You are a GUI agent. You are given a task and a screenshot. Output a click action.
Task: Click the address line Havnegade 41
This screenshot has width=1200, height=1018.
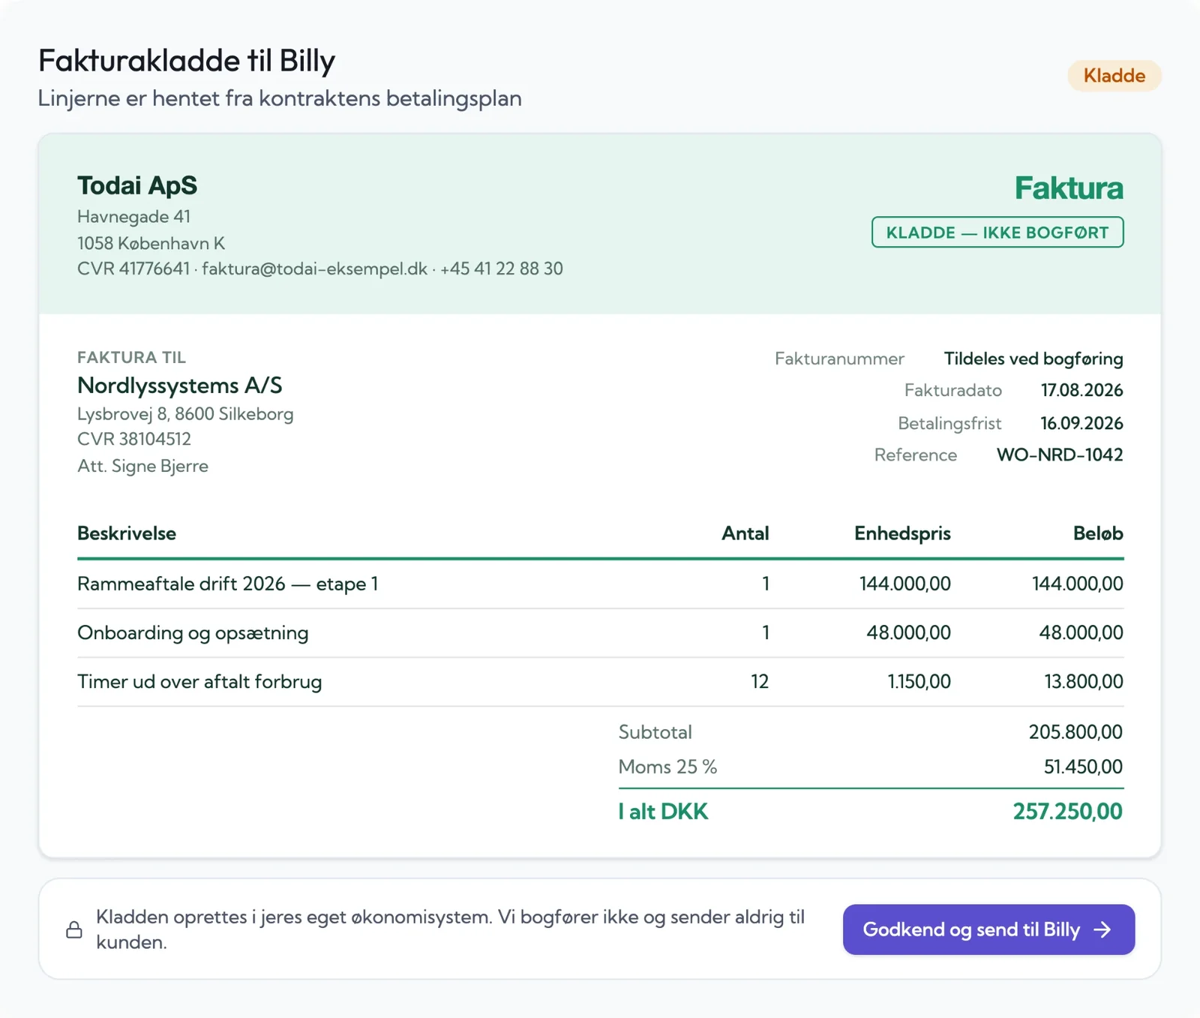(x=134, y=217)
